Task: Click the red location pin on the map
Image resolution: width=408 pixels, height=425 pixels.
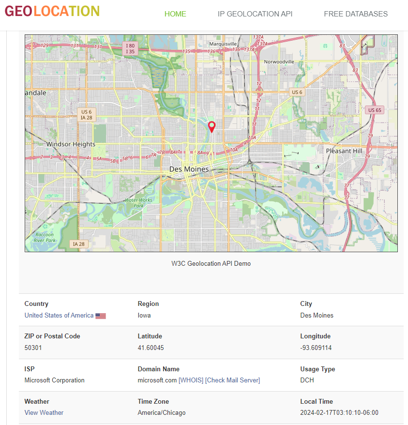Action: pyautogui.click(x=212, y=126)
